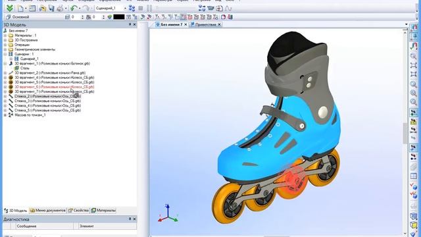Click the scenario playback progress slider
This screenshot has height=237, width=421.
[x=176, y=9]
